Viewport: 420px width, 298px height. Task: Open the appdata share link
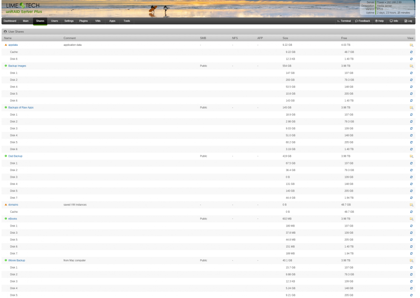[x=13, y=45]
